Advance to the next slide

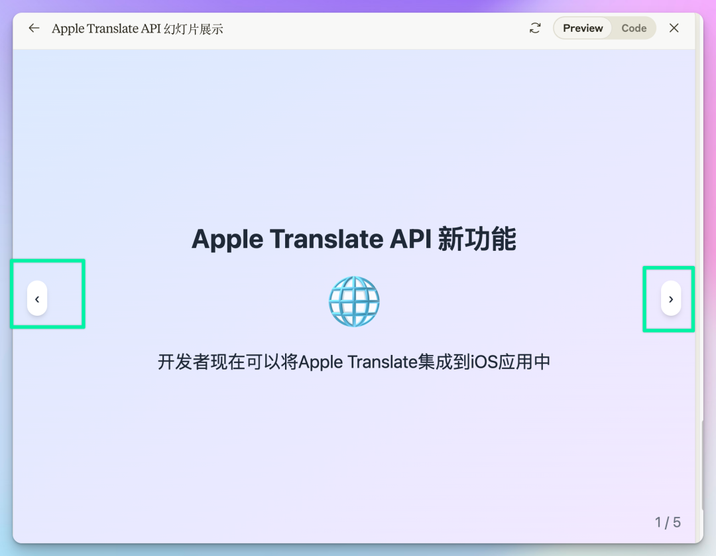click(x=671, y=299)
